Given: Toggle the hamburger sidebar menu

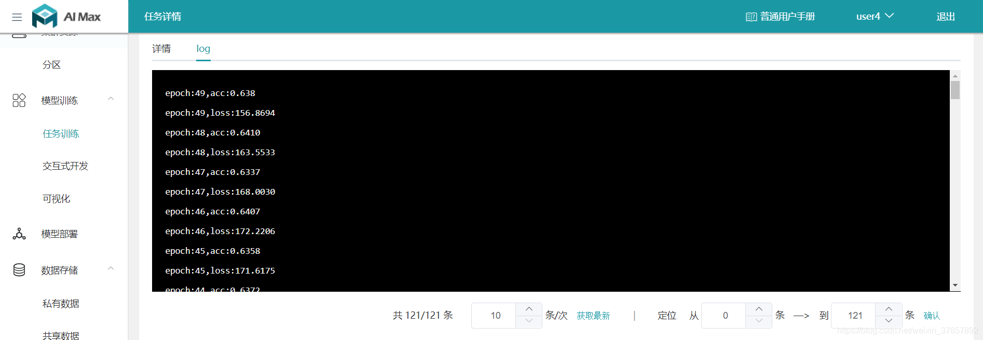Looking at the screenshot, I should pyautogui.click(x=17, y=17).
